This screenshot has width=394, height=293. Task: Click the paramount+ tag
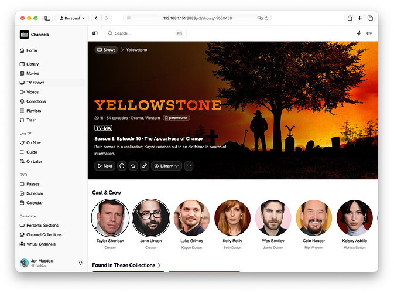[x=176, y=118]
